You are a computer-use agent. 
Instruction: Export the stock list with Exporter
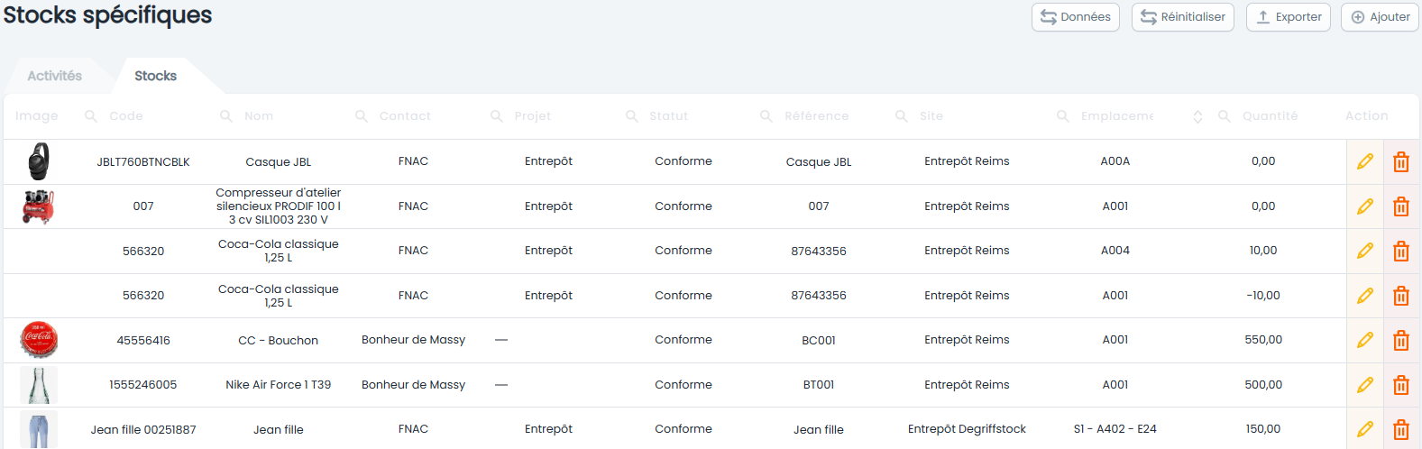coord(1289,17)
